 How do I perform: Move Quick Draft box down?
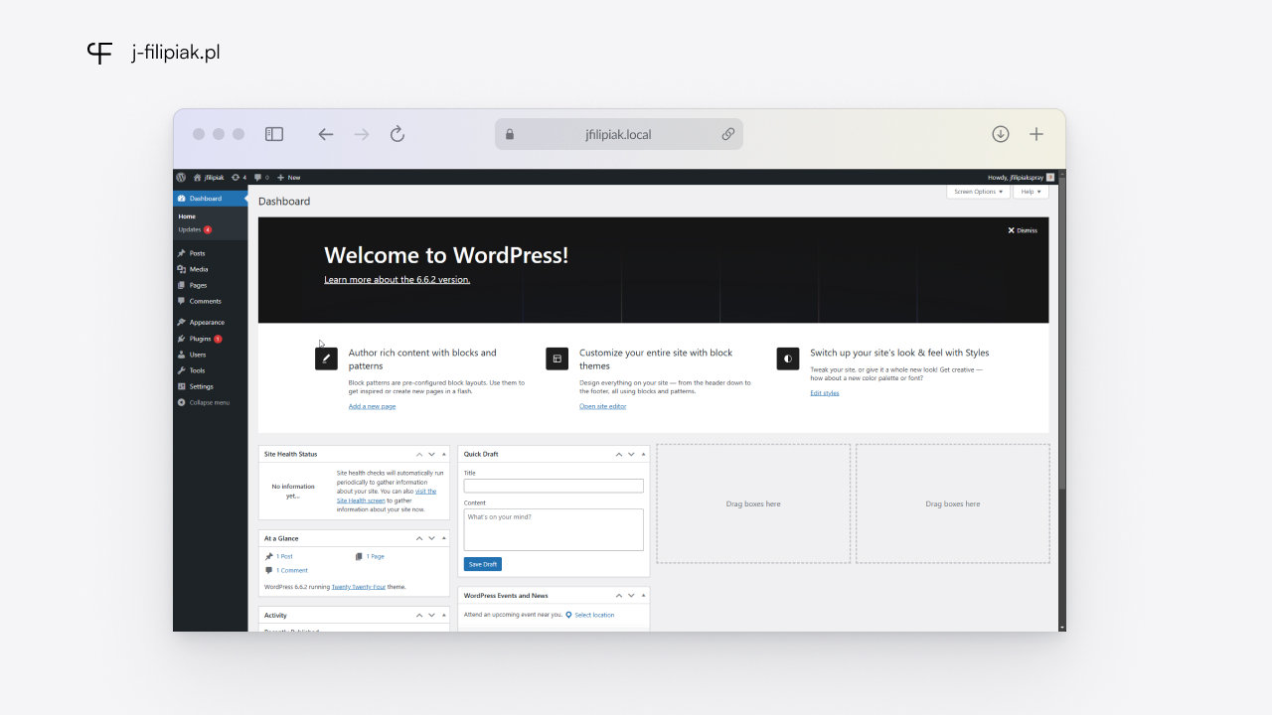pyautogui.click(x=632, y=454)
